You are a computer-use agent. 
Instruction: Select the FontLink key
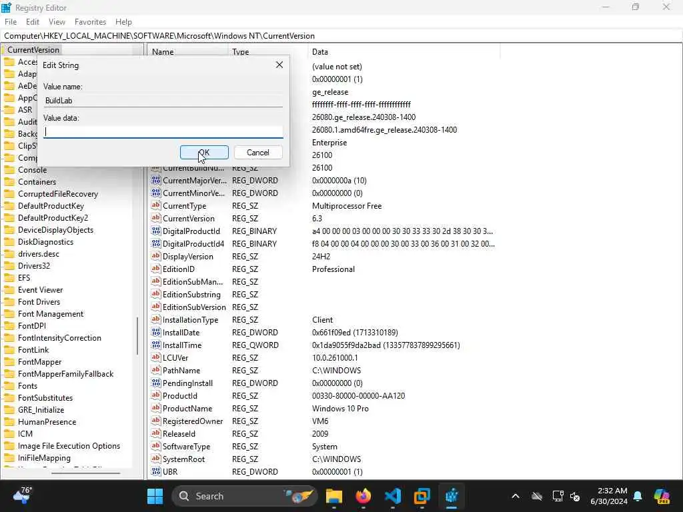coord(33,349)
